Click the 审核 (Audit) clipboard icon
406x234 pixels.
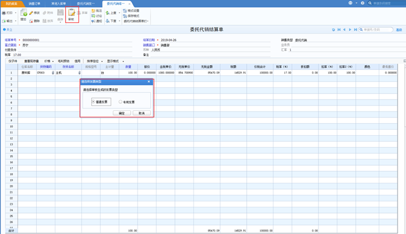(x=71, y=13)
